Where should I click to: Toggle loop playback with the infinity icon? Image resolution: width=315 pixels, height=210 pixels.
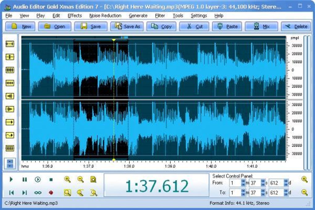tap(38, 193)
